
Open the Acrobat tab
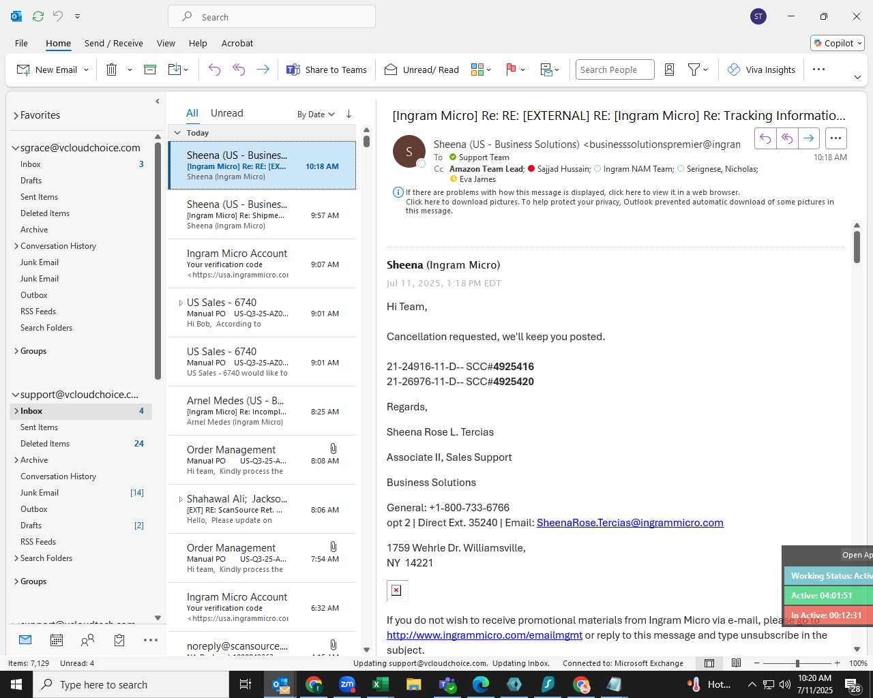tap(237, 43)
